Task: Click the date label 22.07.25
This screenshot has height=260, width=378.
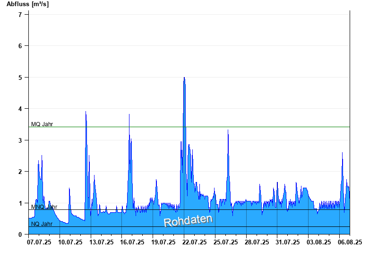Action: (x=195, y=242)
